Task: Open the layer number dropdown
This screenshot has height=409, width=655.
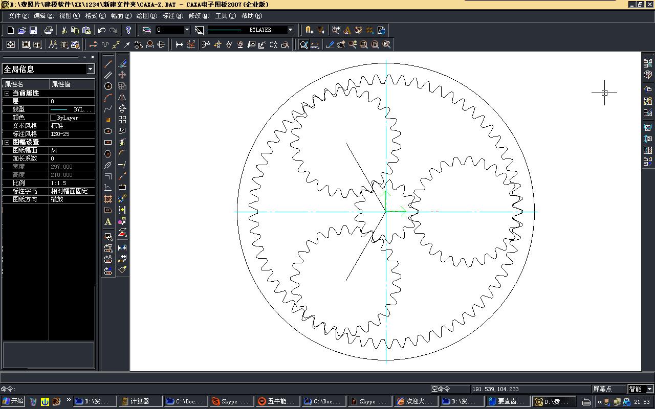Action: pos(187,30)
